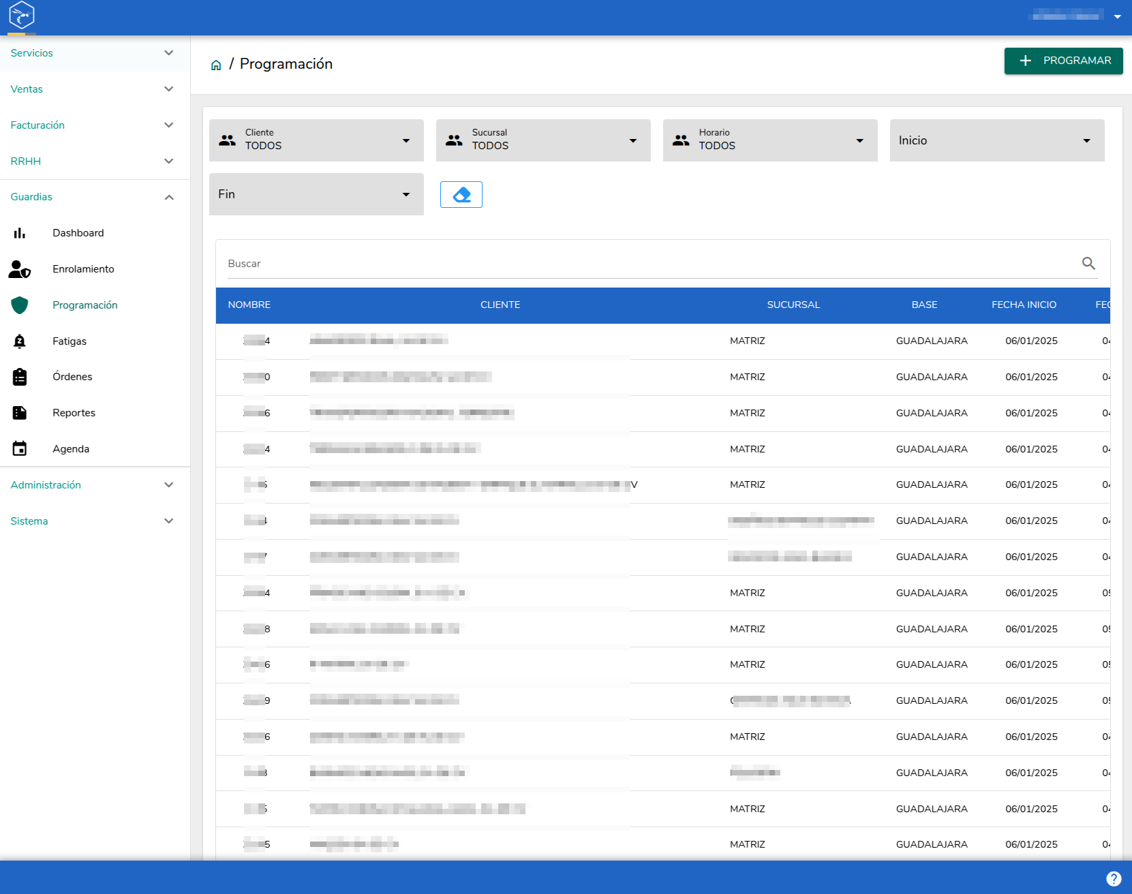The height and width of the screenshot is (894, 1132).
Task: Click the people icon in Cliente filter
Action: click(227, 140)
